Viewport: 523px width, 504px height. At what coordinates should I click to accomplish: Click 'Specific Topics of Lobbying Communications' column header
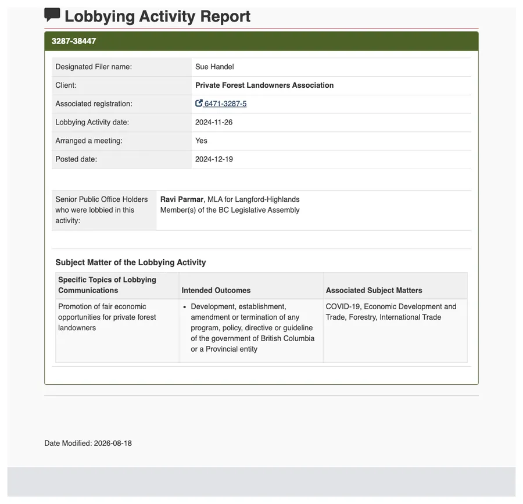(x=117, y=285)
